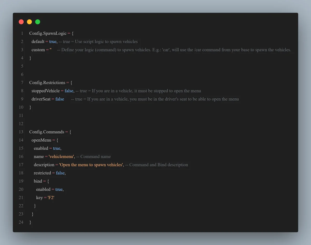Click the green traffic light circle
The image size is (311, 245).
38,22
